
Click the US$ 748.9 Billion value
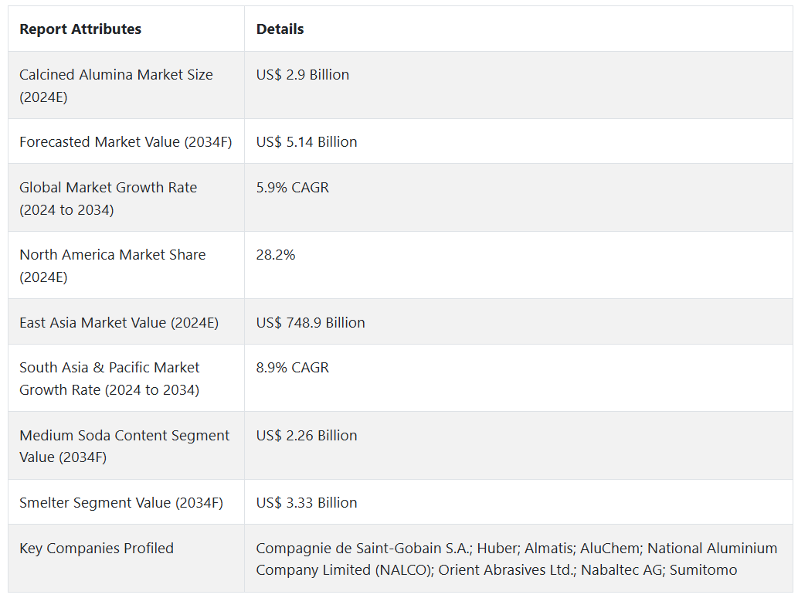click(x=311, y=322)
